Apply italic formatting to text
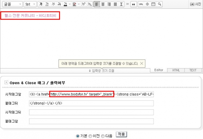The height and width of the screenshot is (139, 203). 53,4
